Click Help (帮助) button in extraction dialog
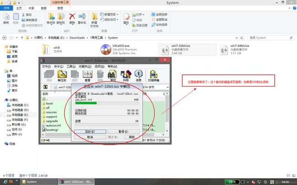This screenshot has width=297, height=185. coord(132,137)
